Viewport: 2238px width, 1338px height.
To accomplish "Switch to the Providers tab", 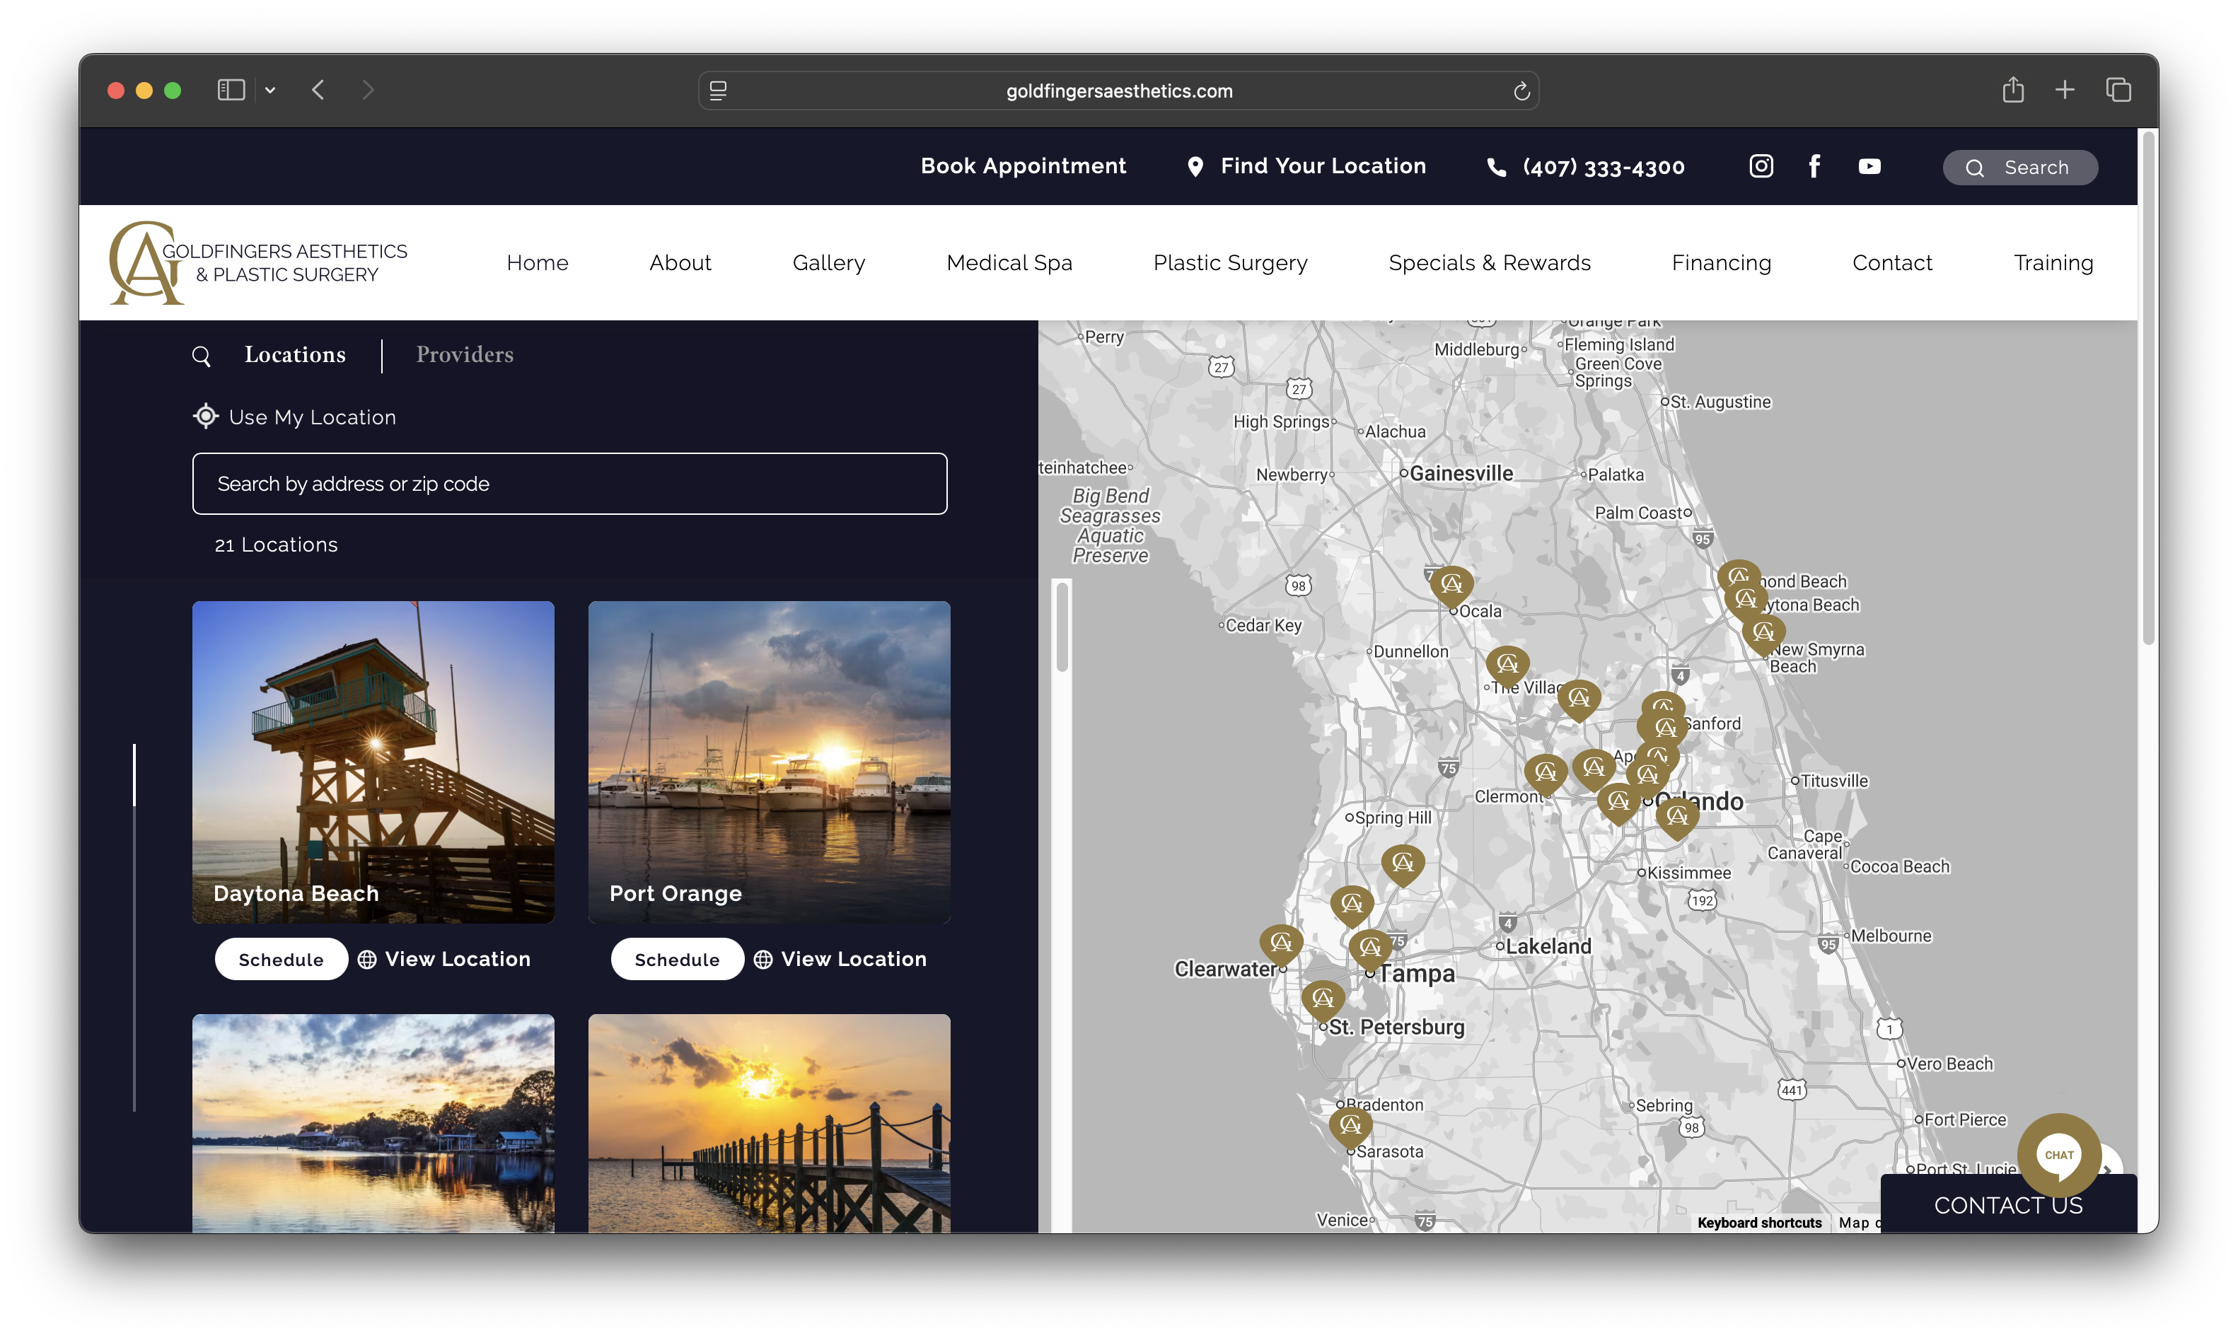I will 465,354.
